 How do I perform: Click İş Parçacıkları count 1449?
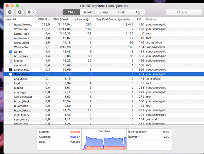tap(166, 132)
